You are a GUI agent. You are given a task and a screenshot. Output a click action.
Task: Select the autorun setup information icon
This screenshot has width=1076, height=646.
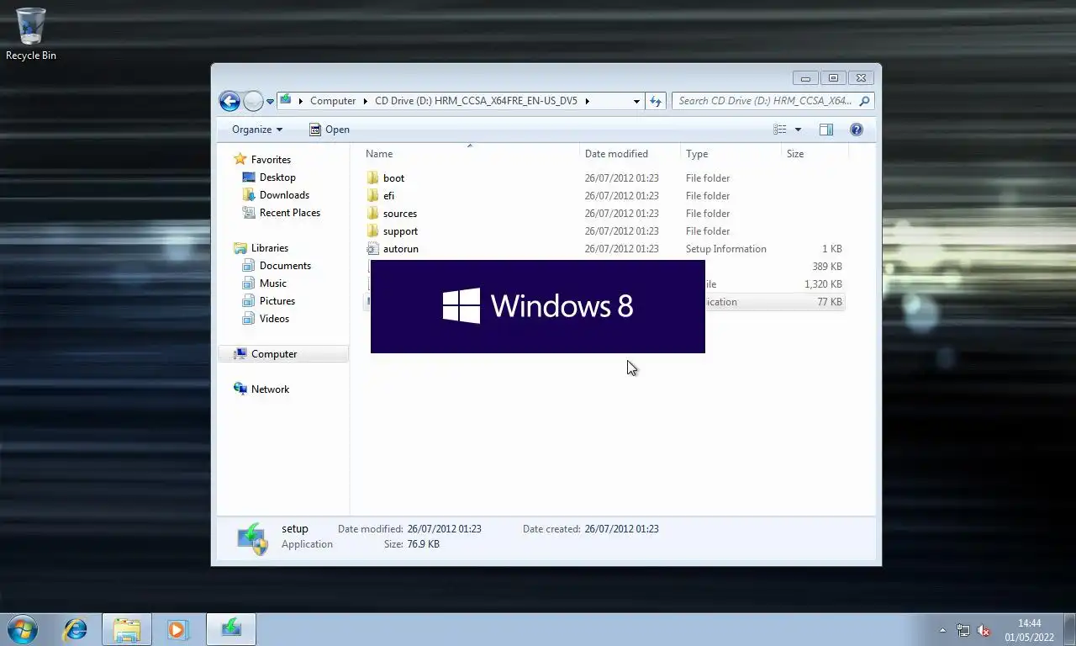[x=373, y=249]
